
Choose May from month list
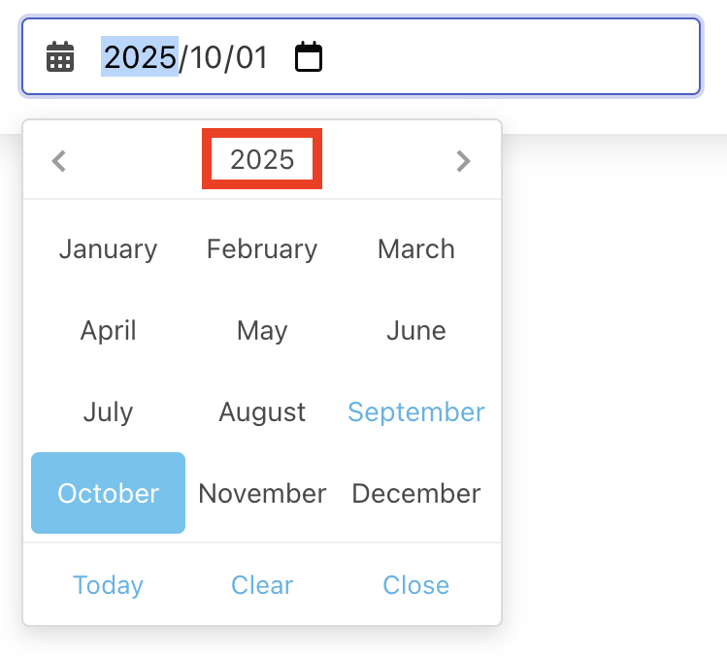click(262, 331)
